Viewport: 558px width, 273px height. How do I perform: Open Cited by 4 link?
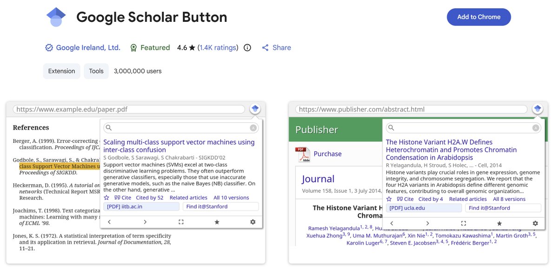coord(431,199)
